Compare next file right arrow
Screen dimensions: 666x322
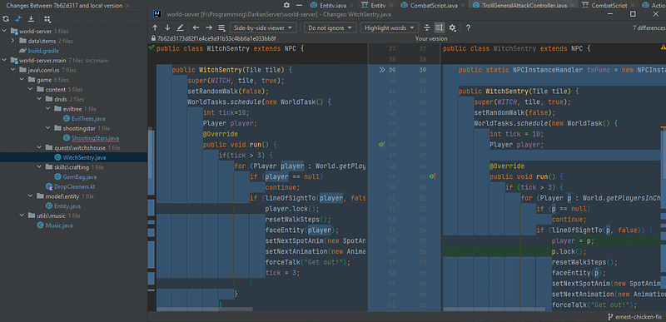[x=209, y=27]
